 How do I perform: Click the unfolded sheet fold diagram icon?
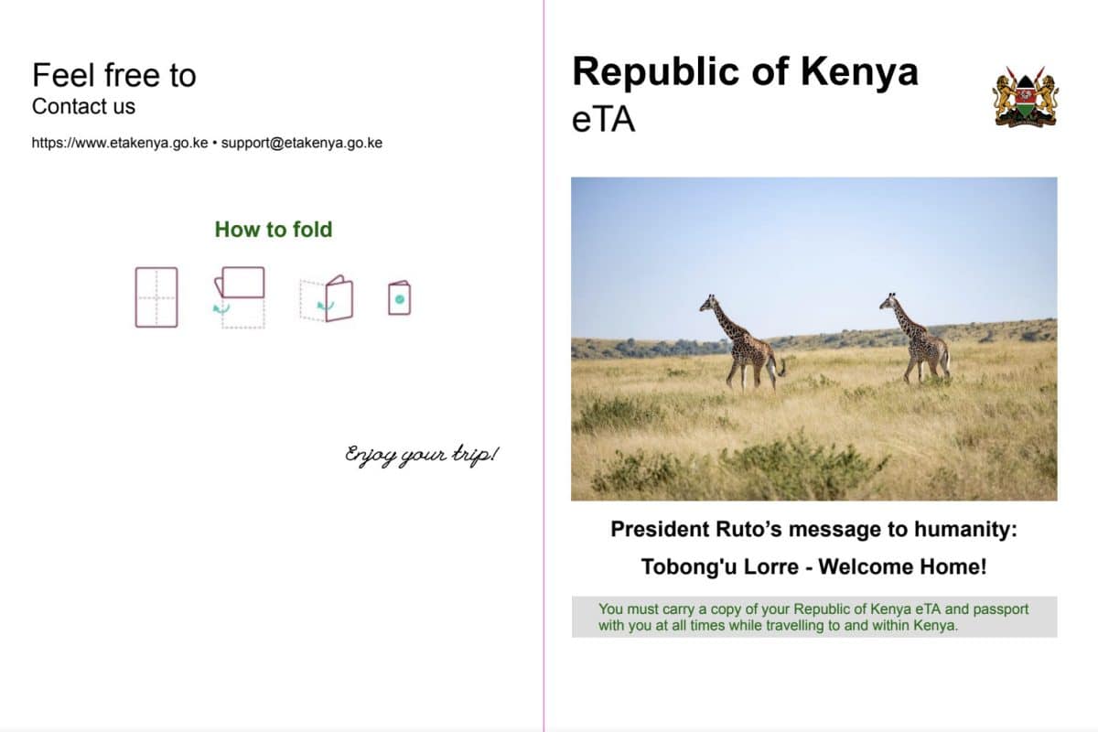(156, 297)
